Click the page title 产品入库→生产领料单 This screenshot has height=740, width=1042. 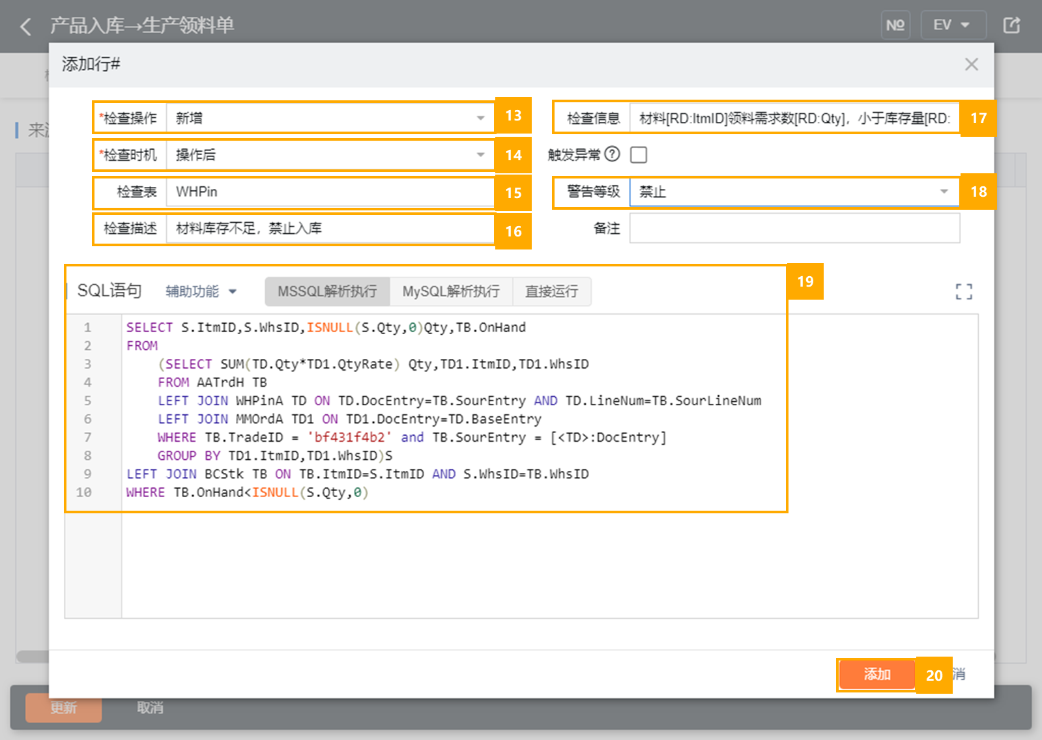142,25
